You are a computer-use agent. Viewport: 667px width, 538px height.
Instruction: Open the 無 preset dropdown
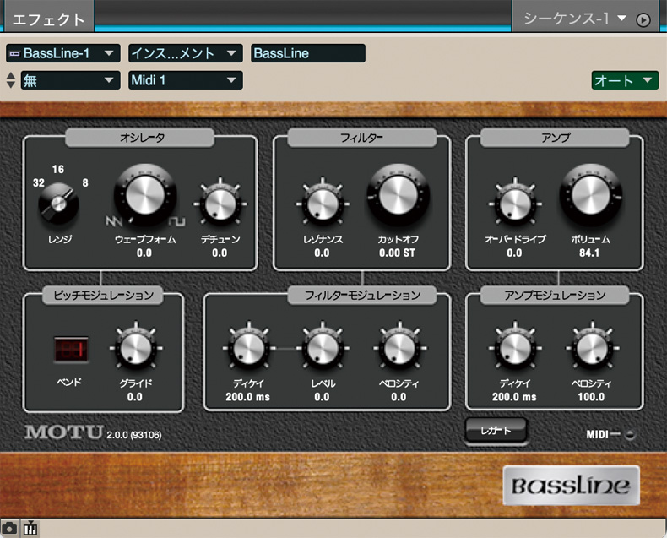point(70,80)
